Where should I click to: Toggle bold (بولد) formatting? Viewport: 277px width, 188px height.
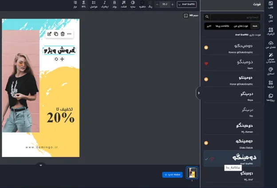tap(114, 4)
